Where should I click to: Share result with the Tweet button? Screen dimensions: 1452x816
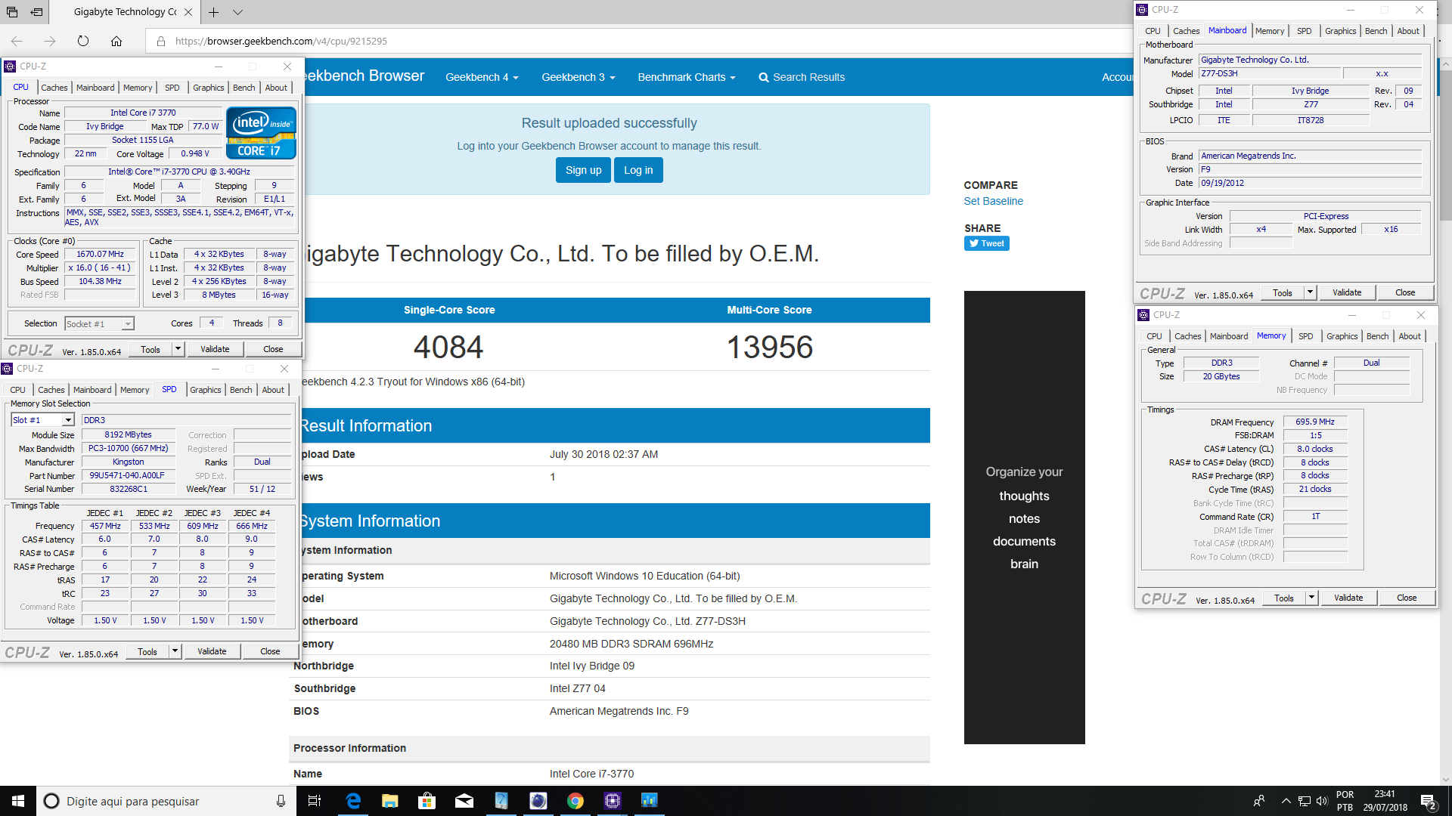tap(986, 243)
